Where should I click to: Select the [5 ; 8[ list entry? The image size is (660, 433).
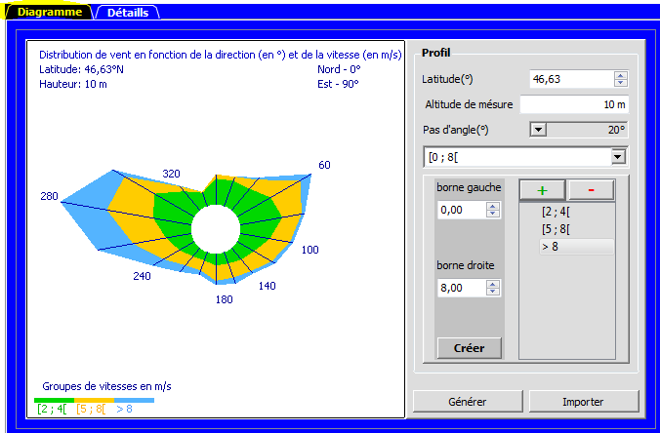tap(556, 229)
